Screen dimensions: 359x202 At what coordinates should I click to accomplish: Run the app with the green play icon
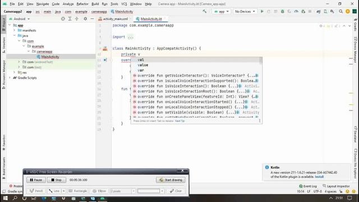[x=262, y=11]
